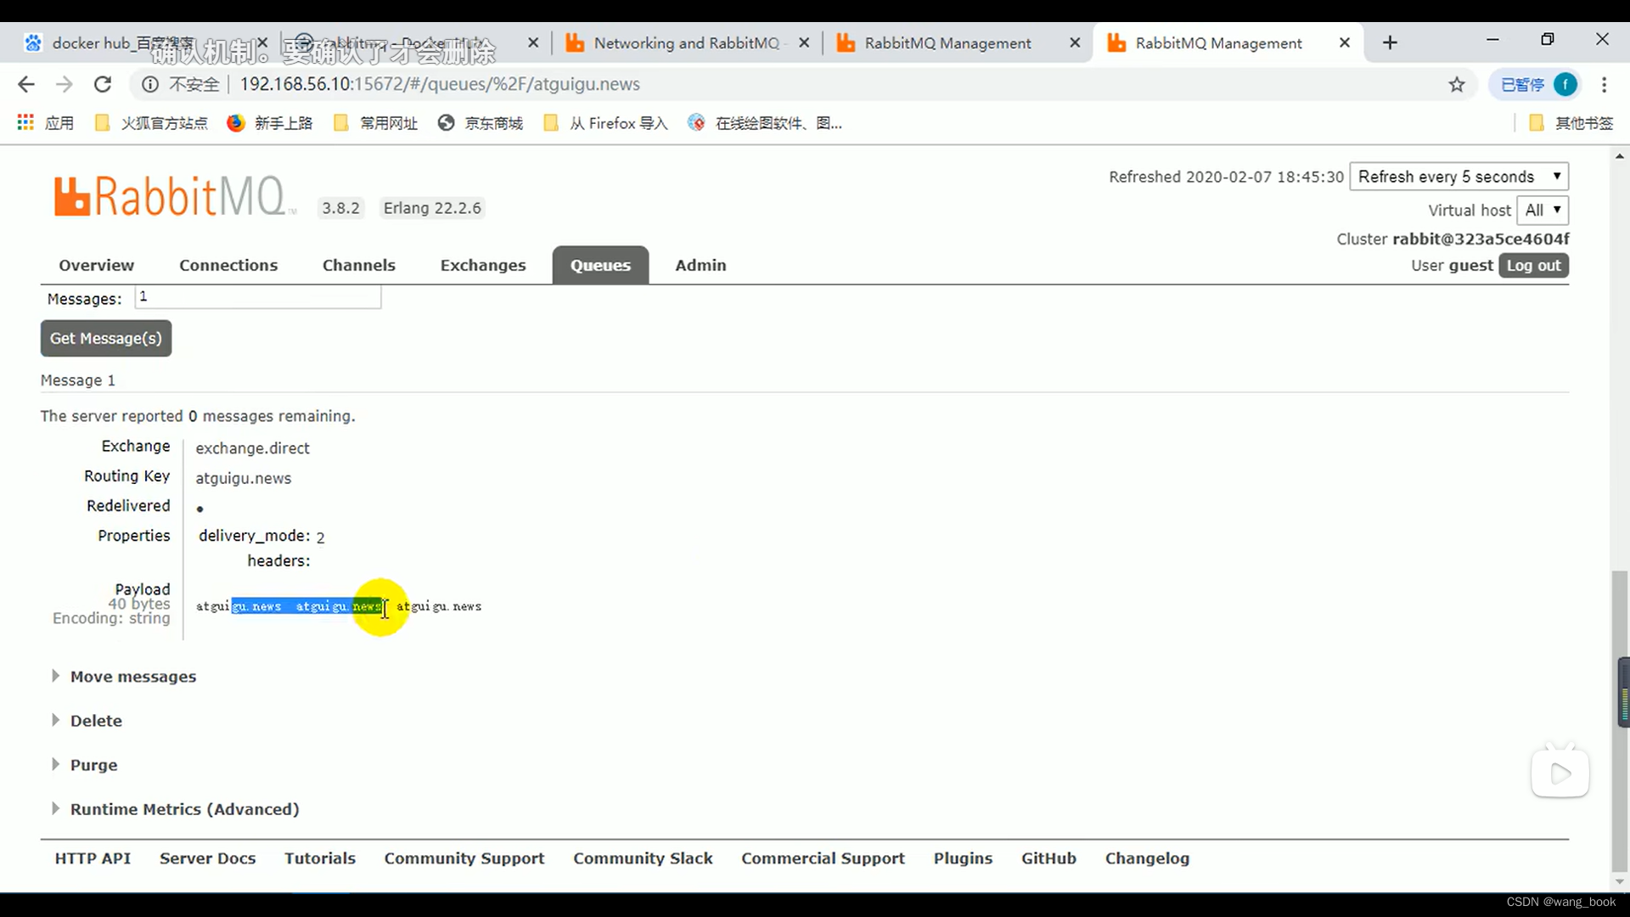Open the Plugins footer link
The image size is (1630, 917).
pos(963,858)
